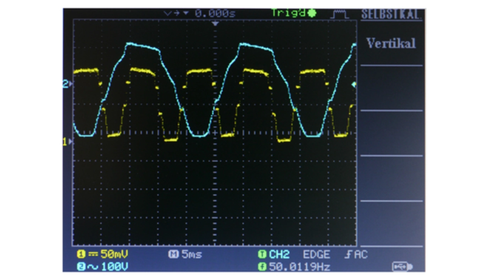
Task: Click the 5ms timebase value
Action: click(192, 254)
